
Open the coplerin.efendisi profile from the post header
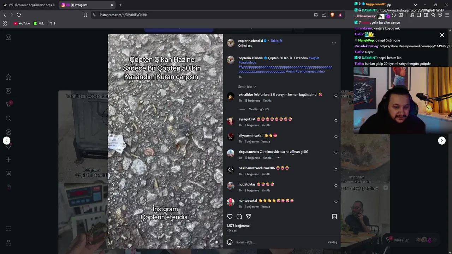tap(250, 41)
